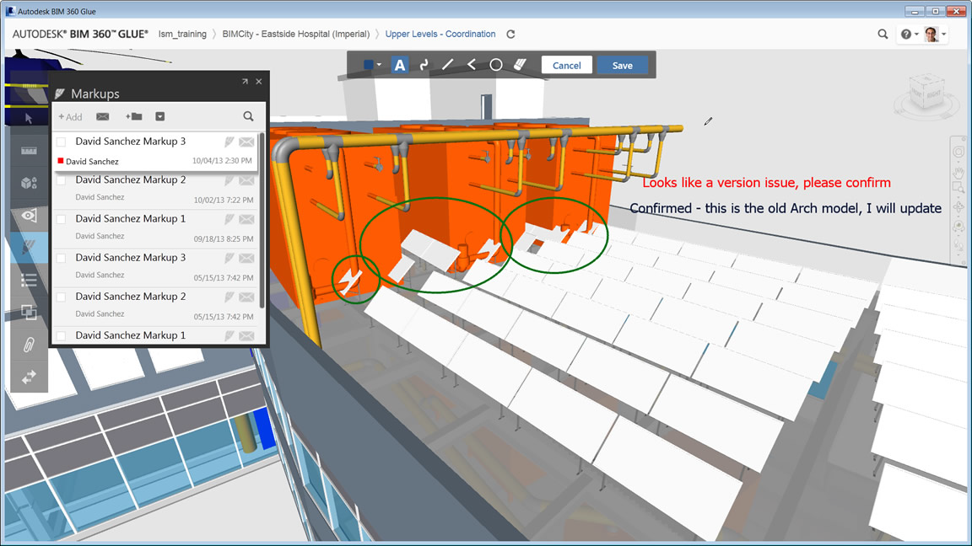The image size is (972, 546).
Task: Save the current markup
Action: (622, 64)
